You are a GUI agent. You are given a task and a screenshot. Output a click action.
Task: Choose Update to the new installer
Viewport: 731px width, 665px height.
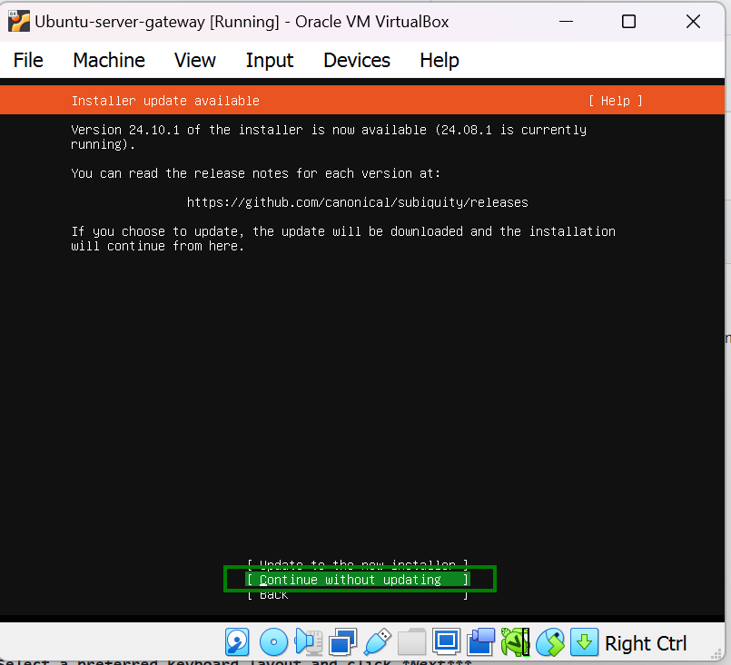[358, 565]
